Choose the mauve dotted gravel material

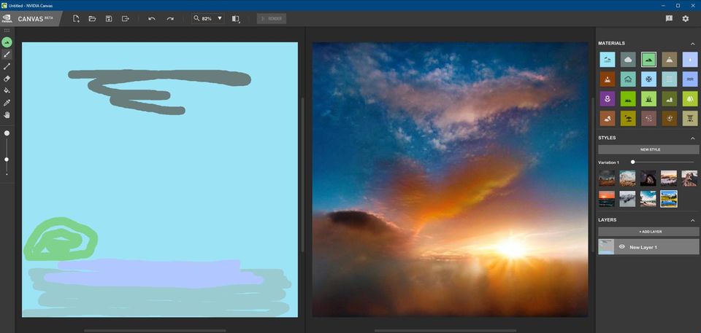[x=648, y=118]
